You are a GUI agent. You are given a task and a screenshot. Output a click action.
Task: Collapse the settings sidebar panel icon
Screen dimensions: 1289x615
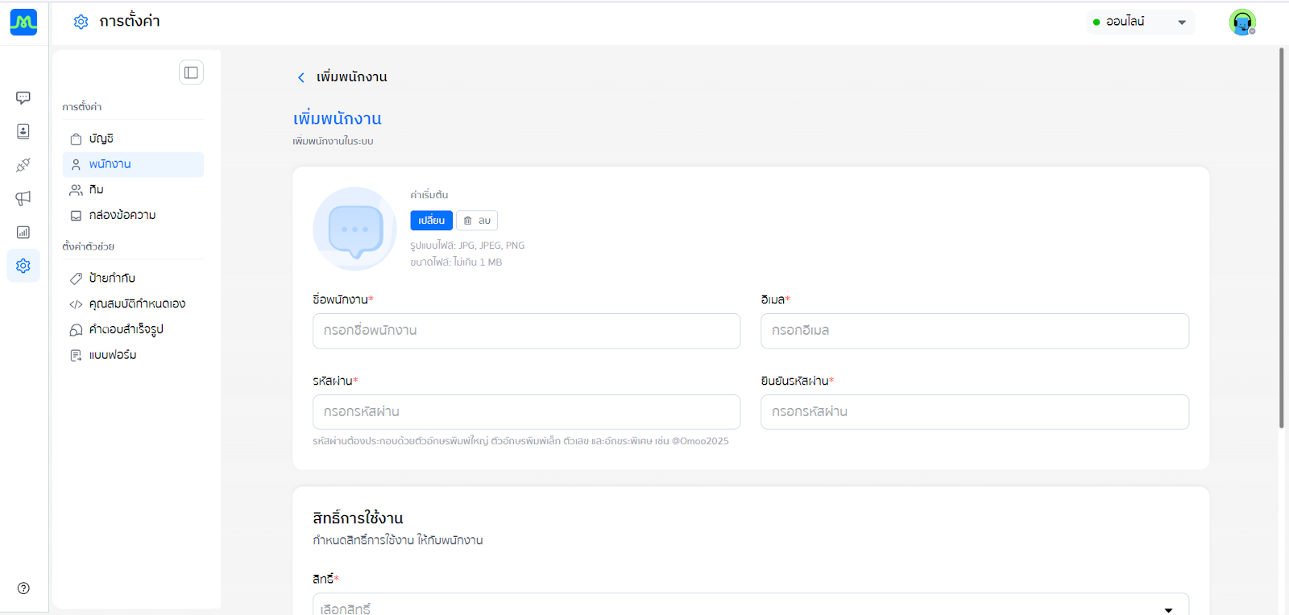pyautogui.click(x=191, y=72)
